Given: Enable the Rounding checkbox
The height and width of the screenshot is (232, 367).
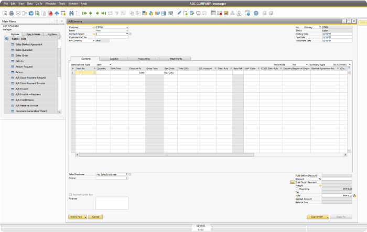Looking at the screenshot, I should (x=297, y=189).
